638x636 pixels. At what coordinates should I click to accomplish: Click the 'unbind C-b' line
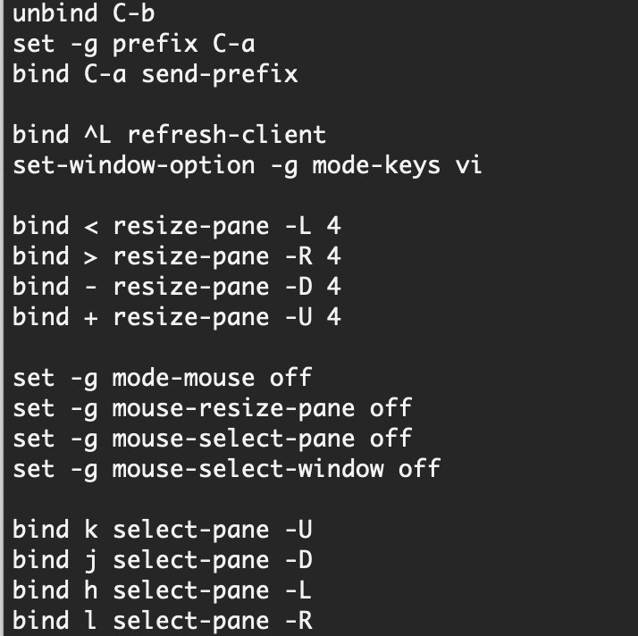pyautogui.click(x=83, y=13)
